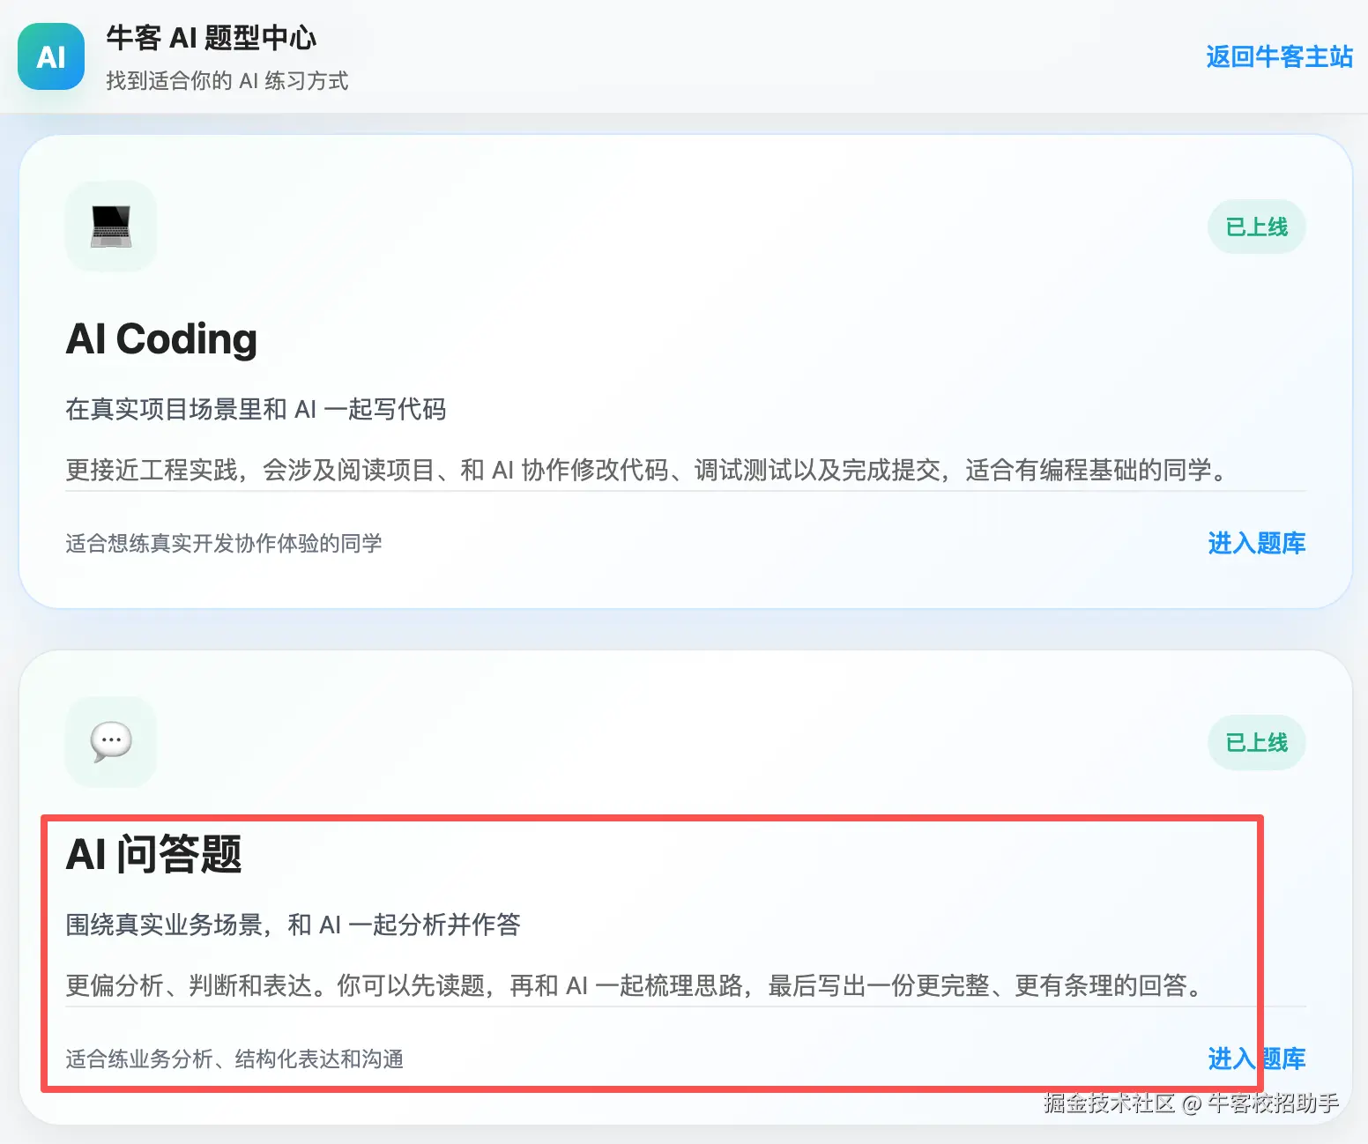This screenshot has width=1368, height=1144.
Task: Select the AI Coding heading
Action: pos(161,339)
